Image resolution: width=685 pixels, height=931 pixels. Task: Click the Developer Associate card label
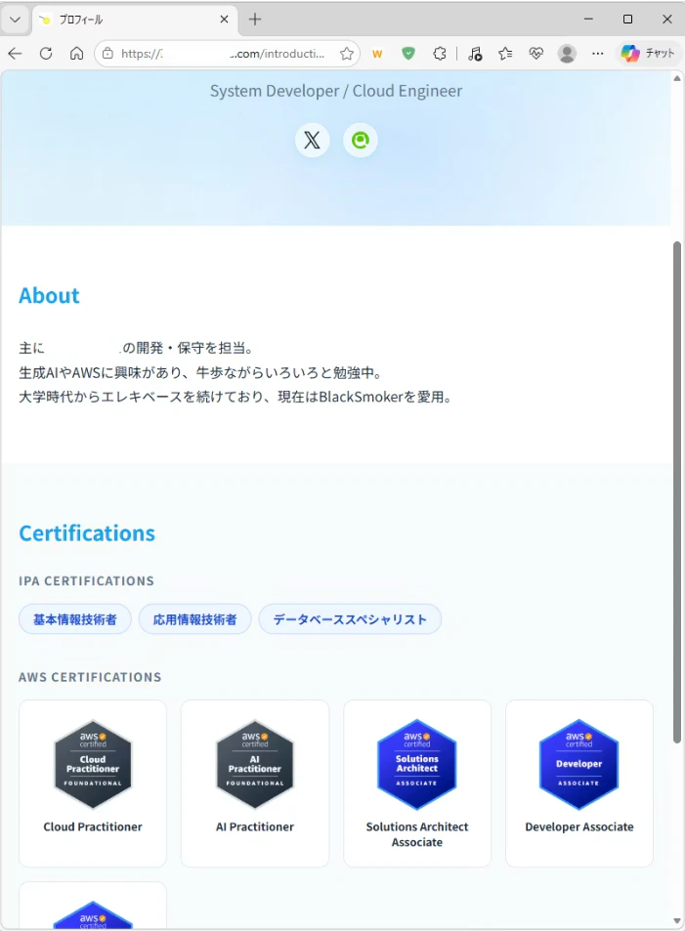pyautogui.click(x=579, y=826)
